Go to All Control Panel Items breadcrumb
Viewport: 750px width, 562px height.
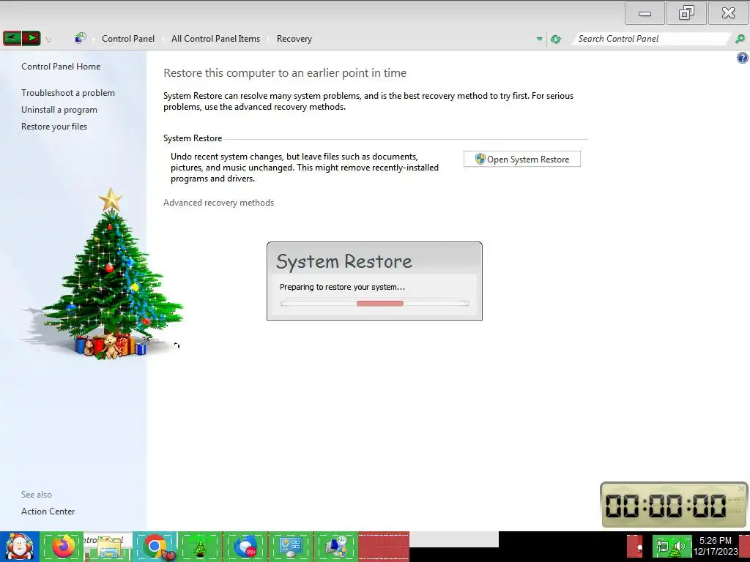pyautogui.click(x=215, y=39)
